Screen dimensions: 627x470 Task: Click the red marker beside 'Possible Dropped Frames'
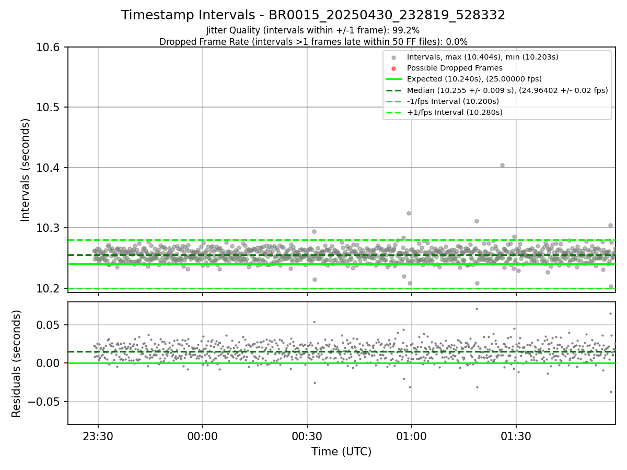point(394,68)
